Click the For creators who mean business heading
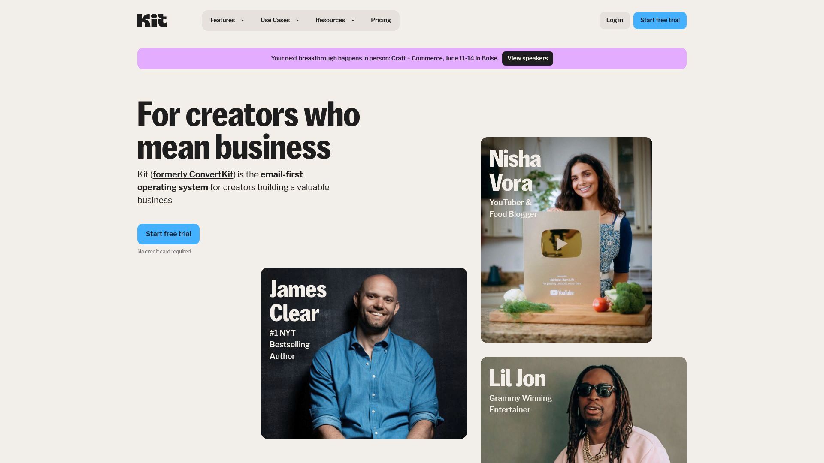The width and height of the screenshot is (824, 463). (x=248, y=131)
